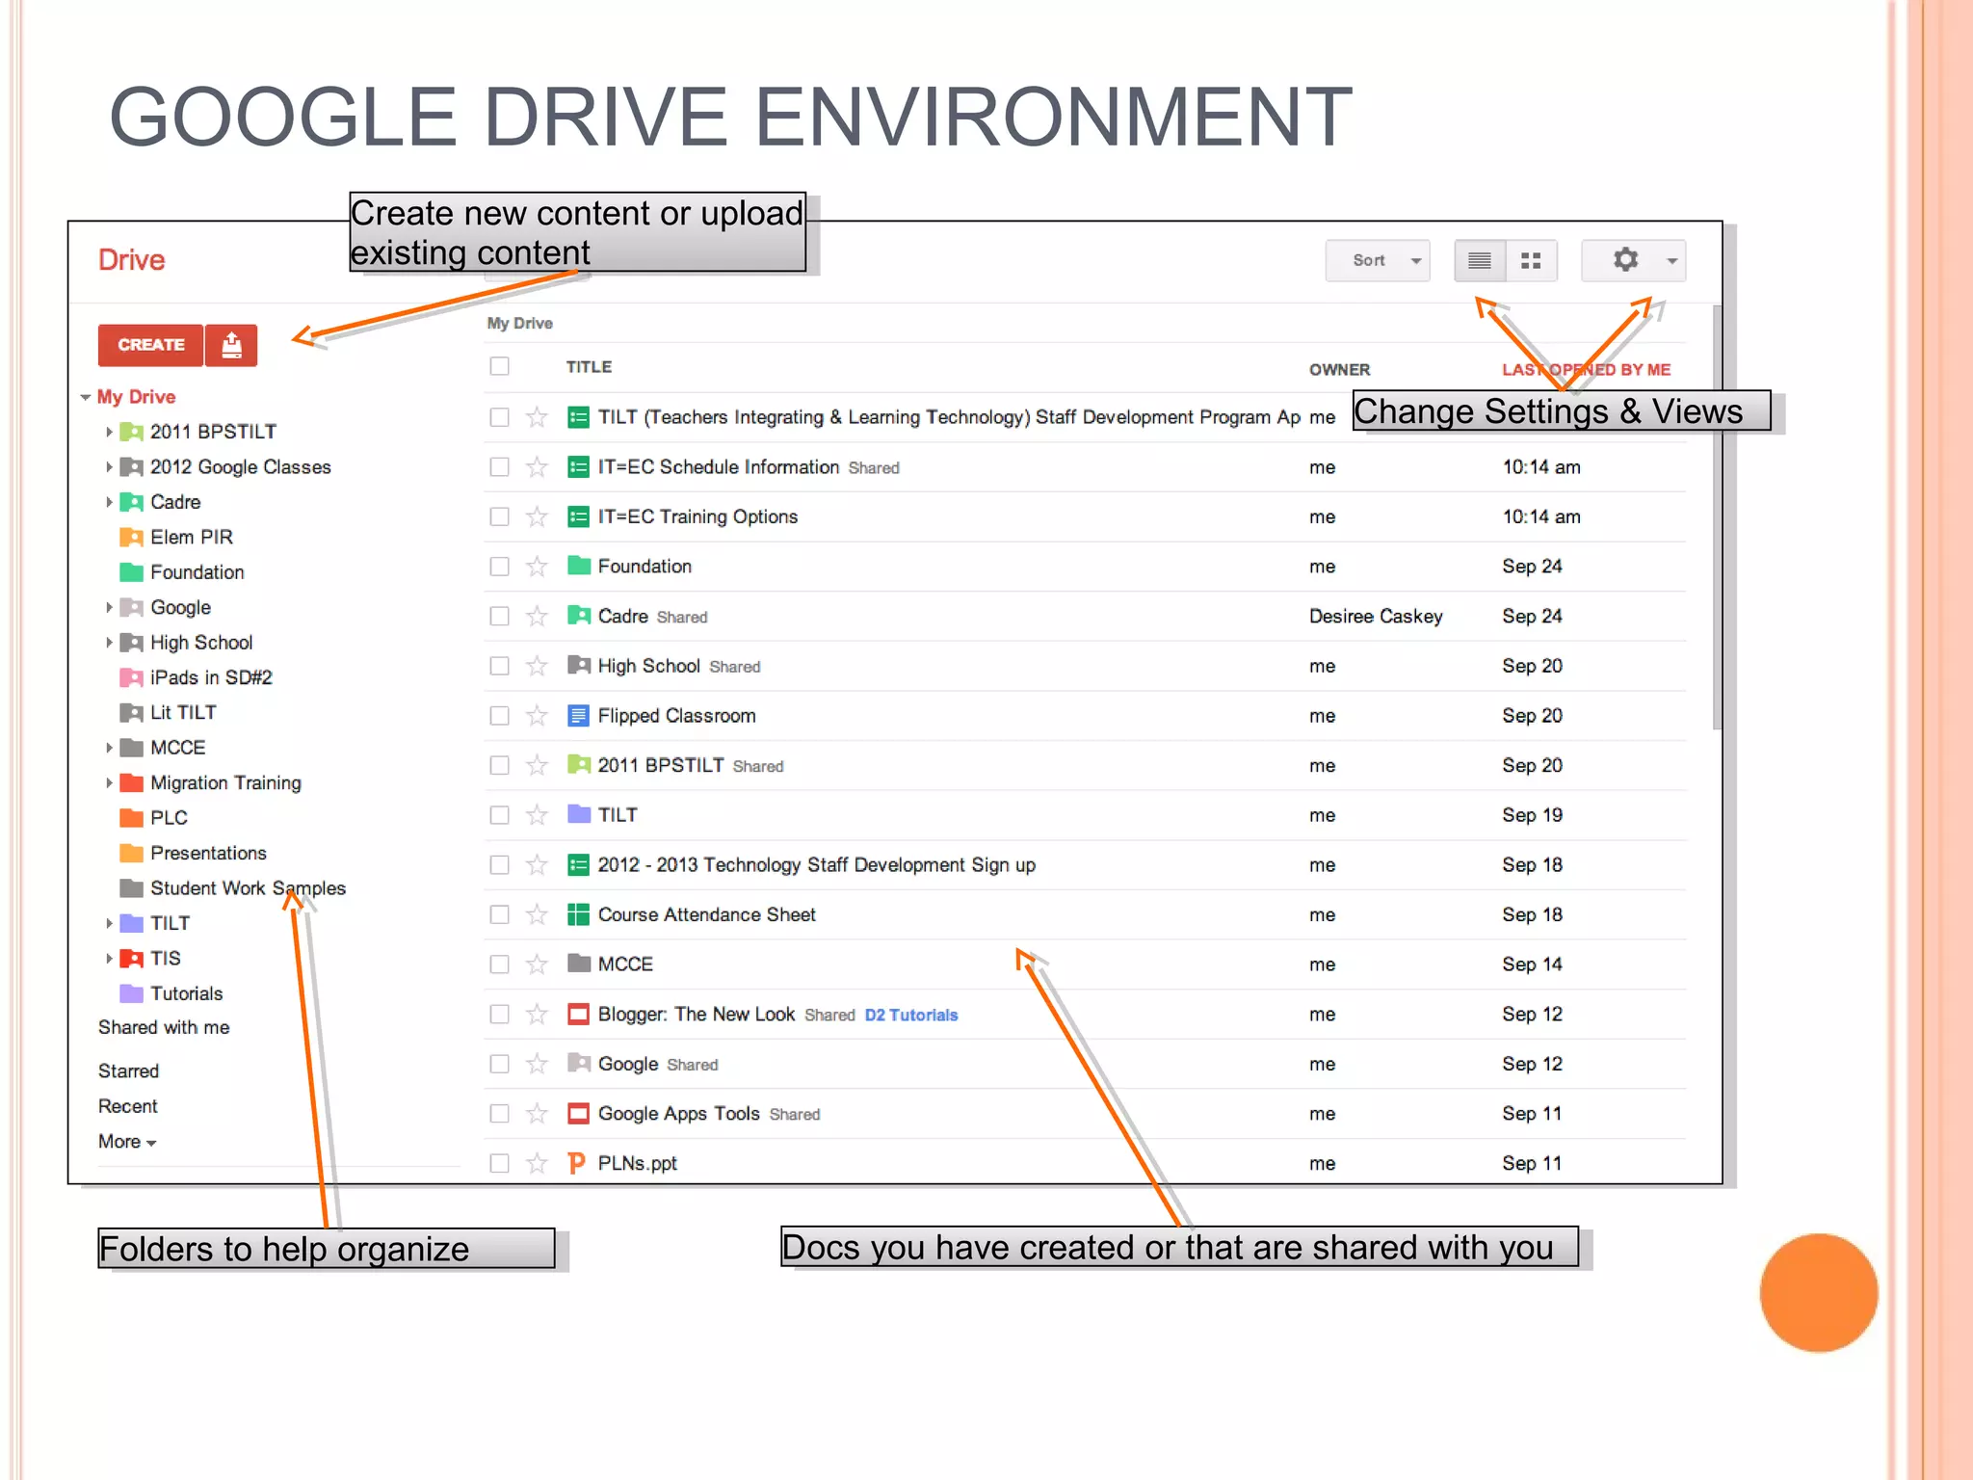Expand the TIS folder
This screenshot has height=1480, width=1973.
point(109,959)
